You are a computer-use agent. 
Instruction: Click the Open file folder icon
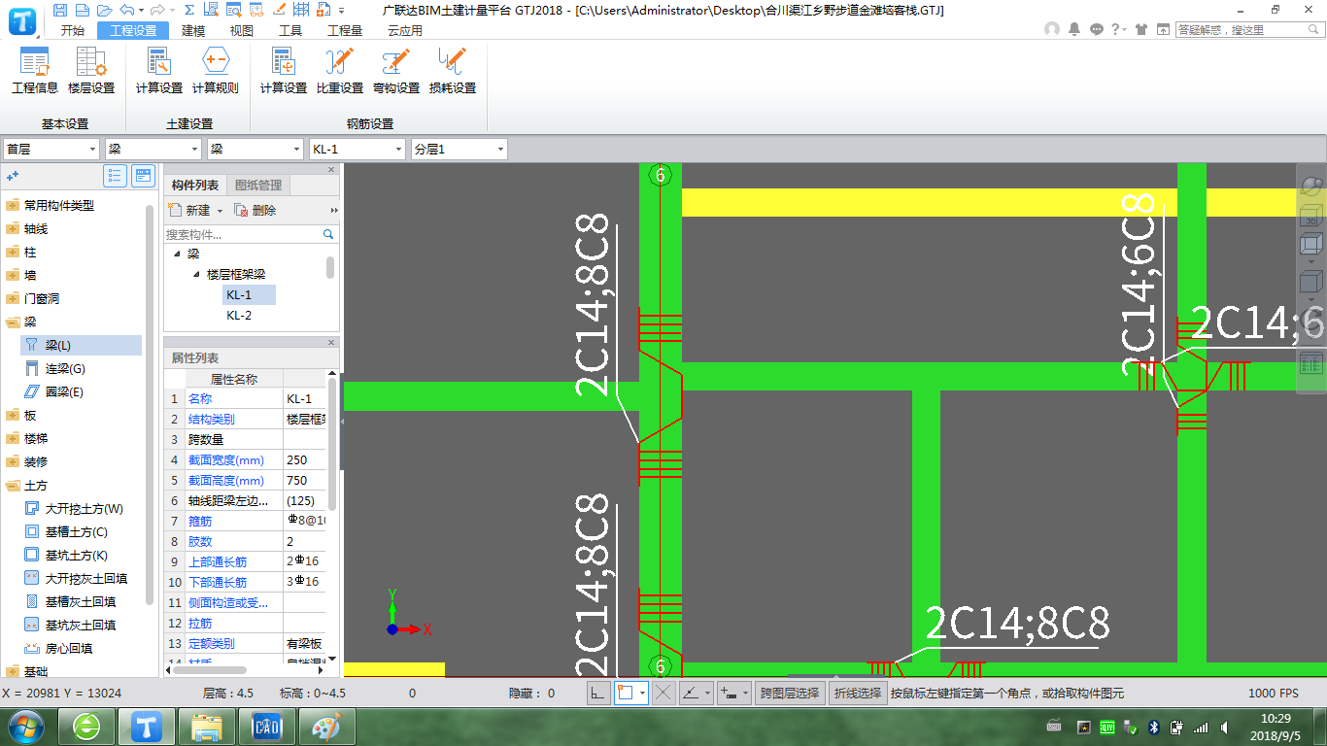coord(103,10)
